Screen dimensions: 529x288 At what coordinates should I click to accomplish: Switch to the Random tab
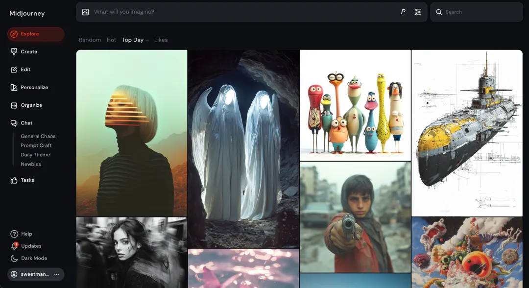point(90,40)
